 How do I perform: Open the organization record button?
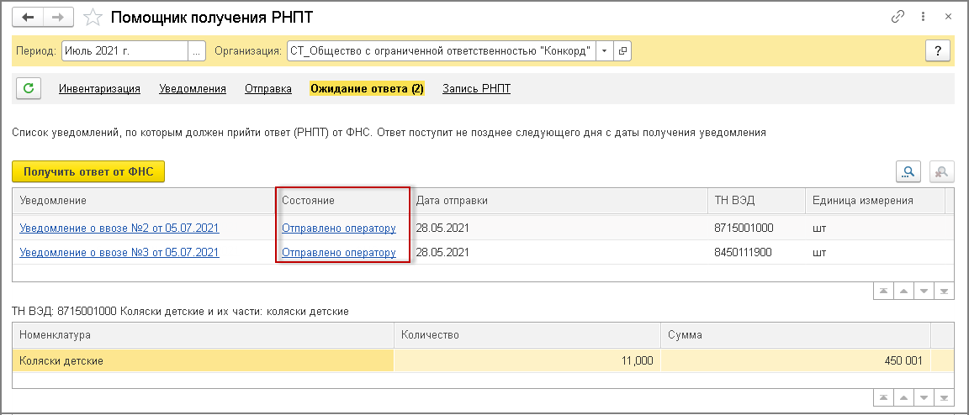point(623,51)
